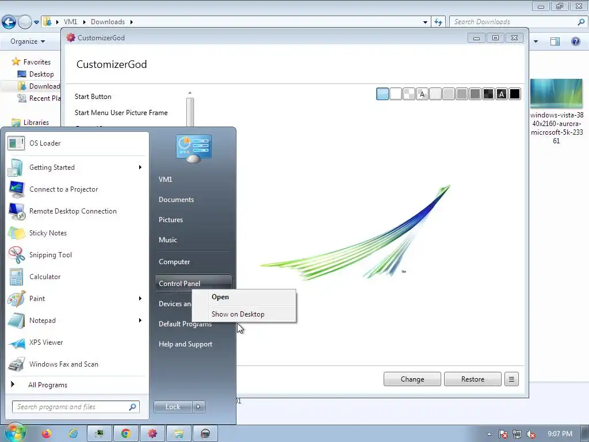589x442 pixels.
Task: Open recent pages dropdown beside navigation buttons
Action: 36,22
